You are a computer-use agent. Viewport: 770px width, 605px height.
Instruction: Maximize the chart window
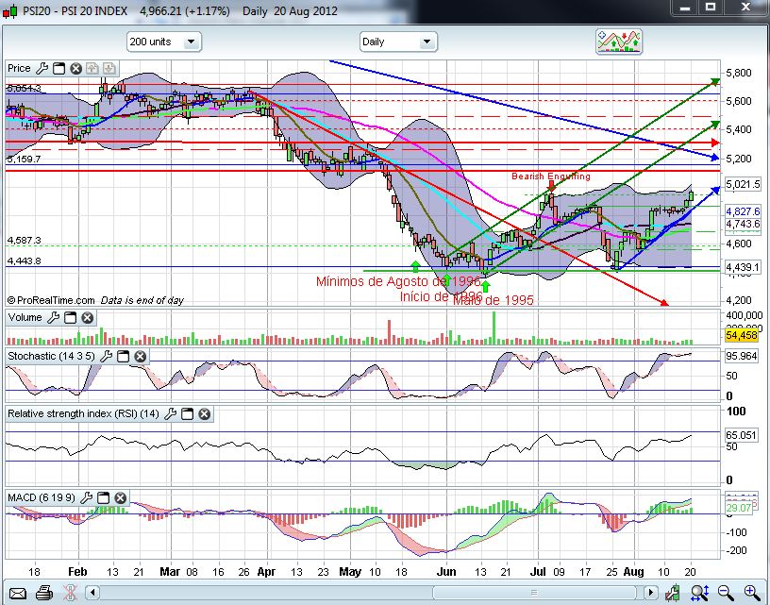711,8
